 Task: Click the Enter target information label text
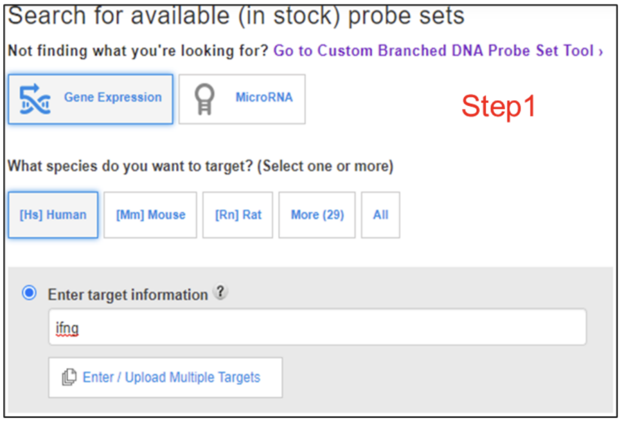(128, 294)
